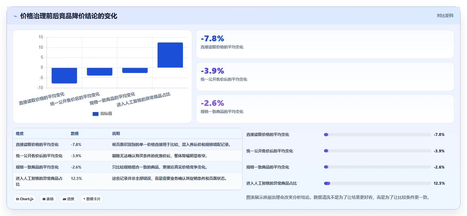Click the 说明 table column header
Image resolution: width=467 pixels, height=216 pixels.
coord(116,134)
